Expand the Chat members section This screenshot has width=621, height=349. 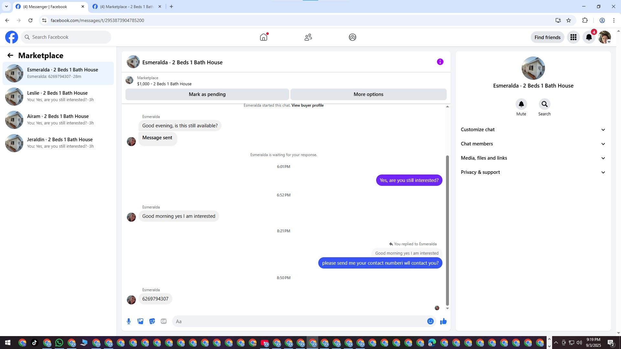click(533, 144)
